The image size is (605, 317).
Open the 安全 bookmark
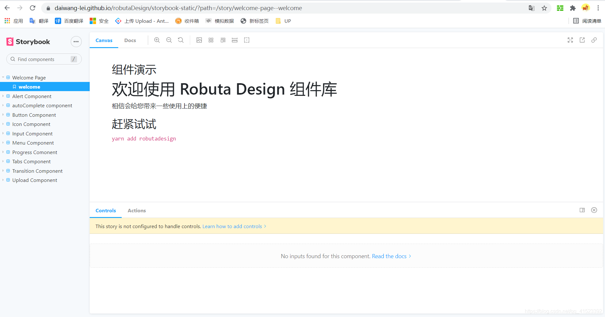point(99,21)
